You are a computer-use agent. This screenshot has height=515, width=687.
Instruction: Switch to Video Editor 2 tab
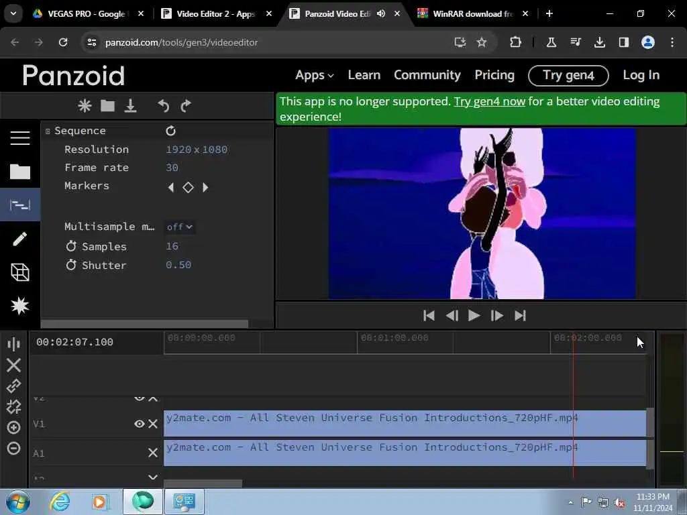click(215, 13)
